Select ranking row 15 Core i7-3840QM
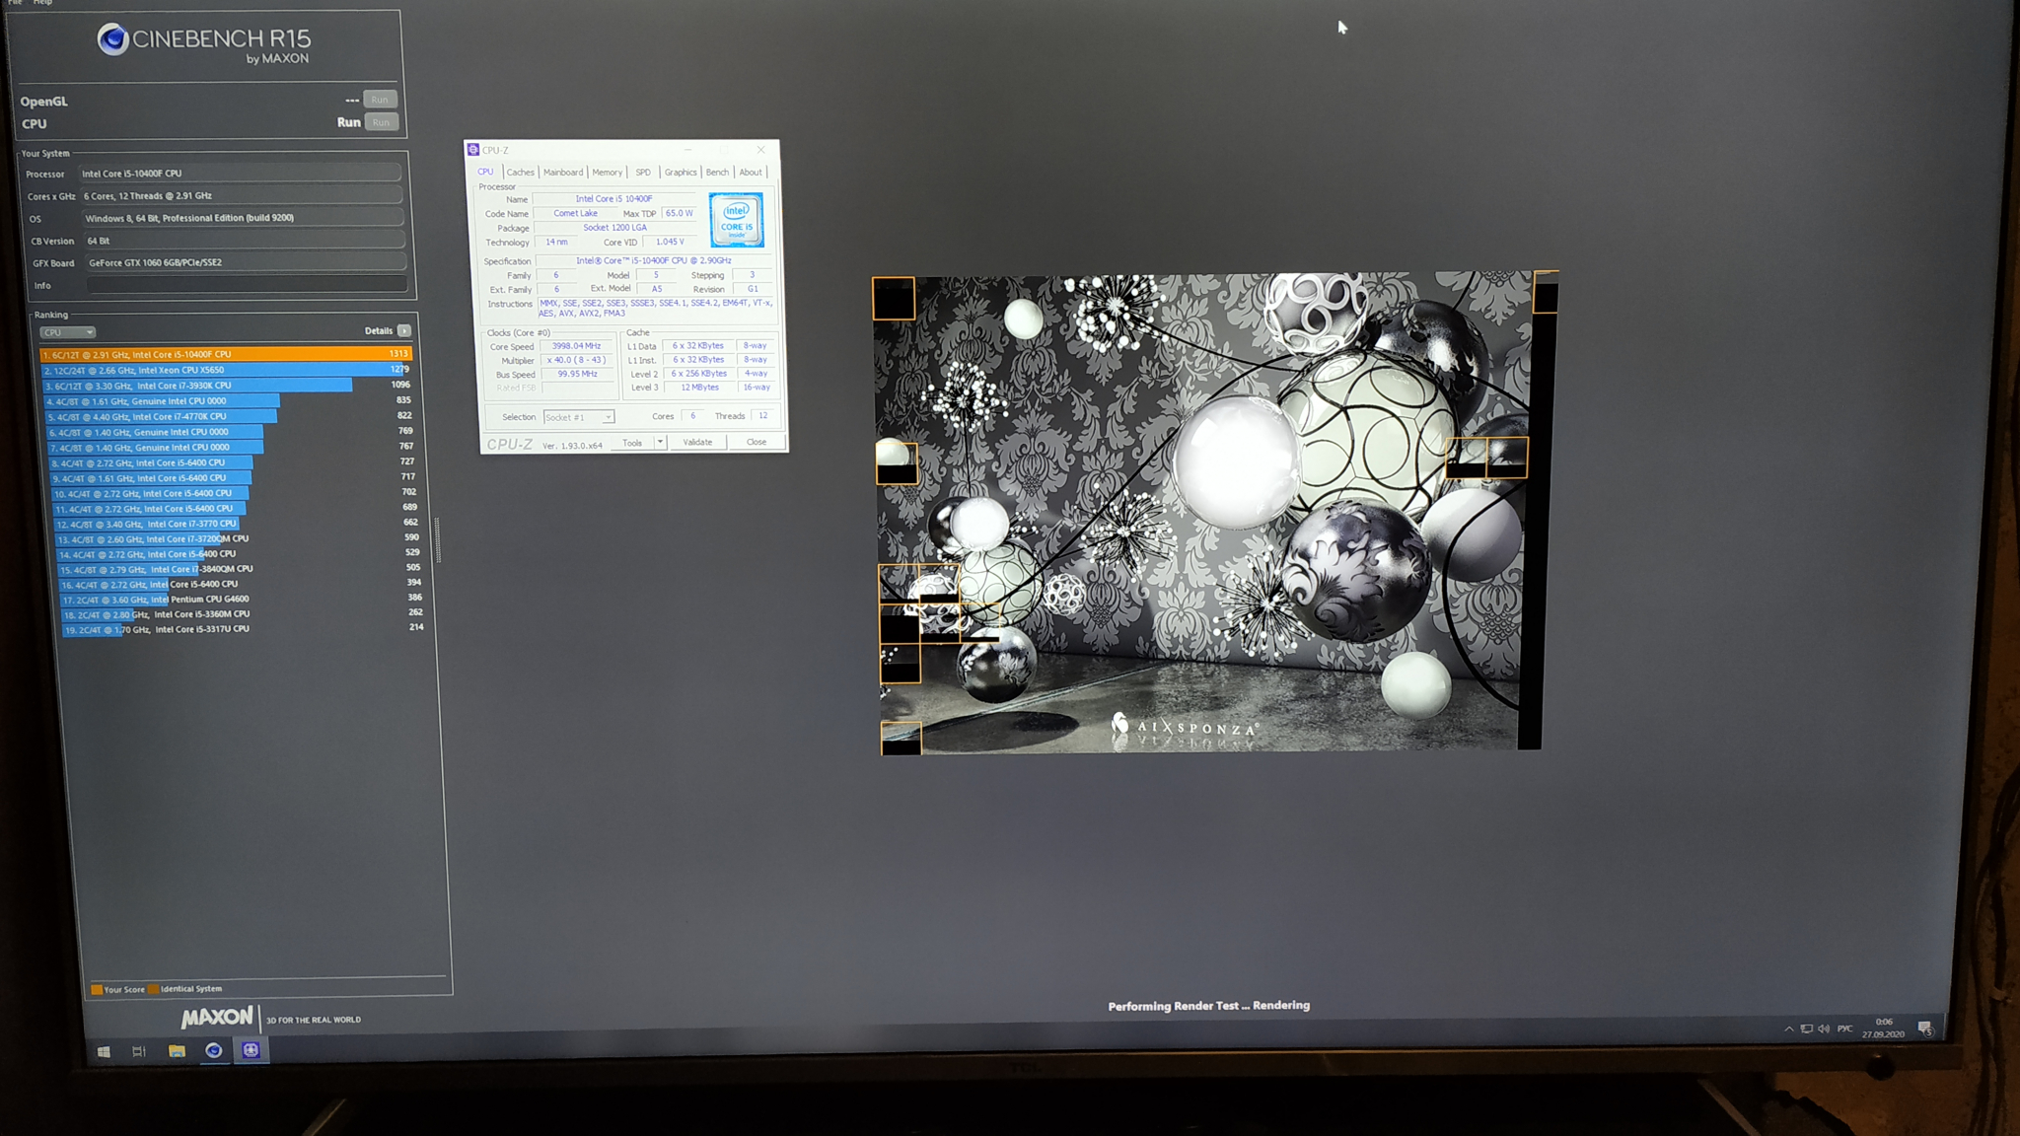2020x1136 pixels. tap(240, 569)
